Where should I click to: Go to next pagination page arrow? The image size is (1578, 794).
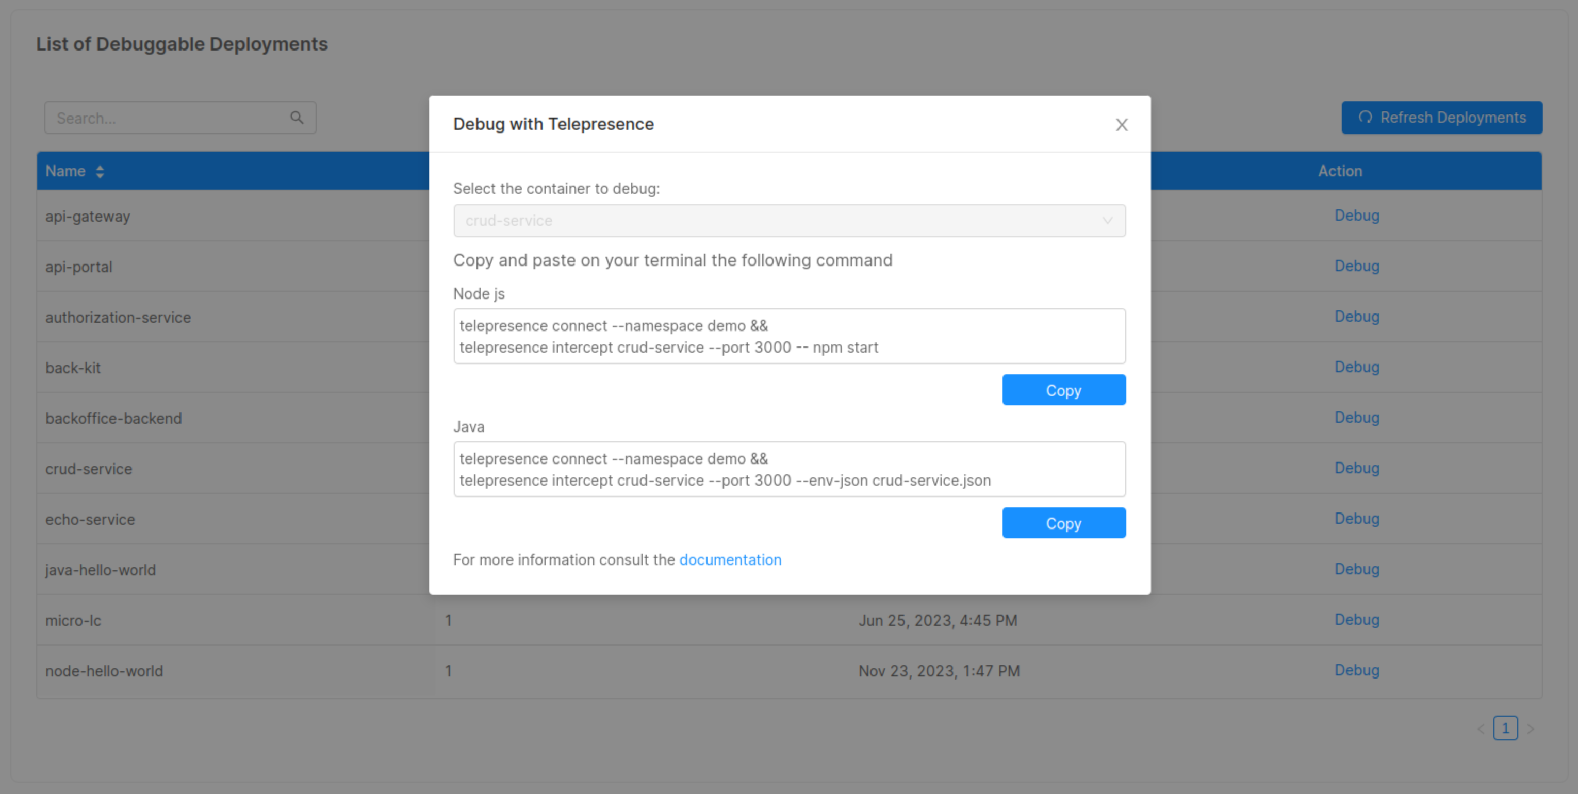tap(1530, 729)
